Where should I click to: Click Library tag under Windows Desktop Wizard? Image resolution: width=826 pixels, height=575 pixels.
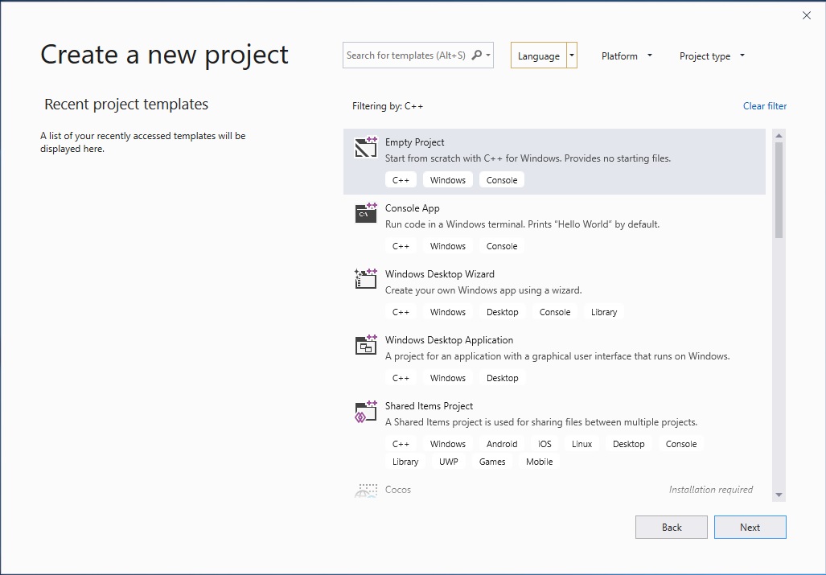click(x=604, y=312)
